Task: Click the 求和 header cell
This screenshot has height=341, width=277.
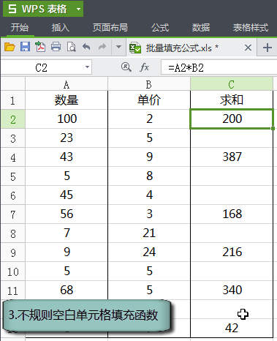Action: (232, 100)
